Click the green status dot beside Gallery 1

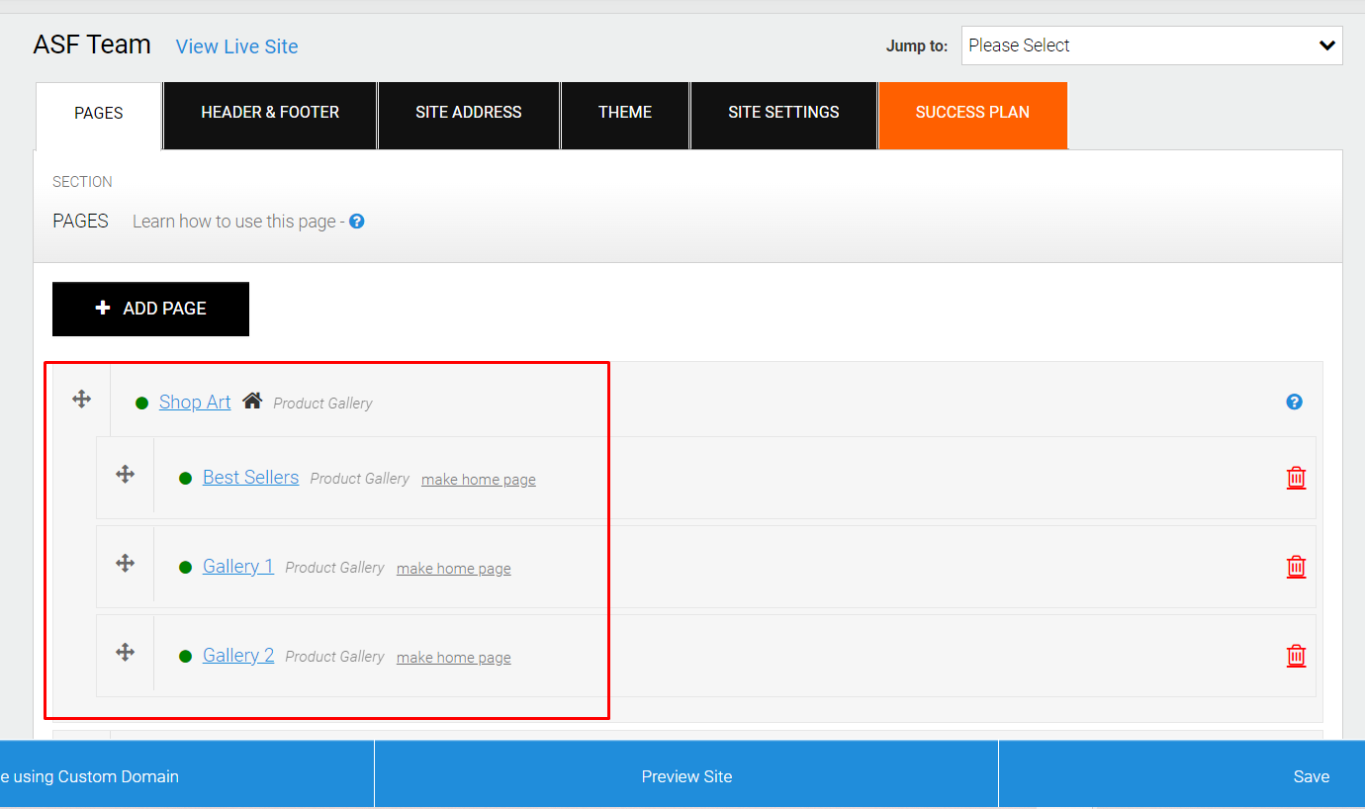(x=185, y=566)
